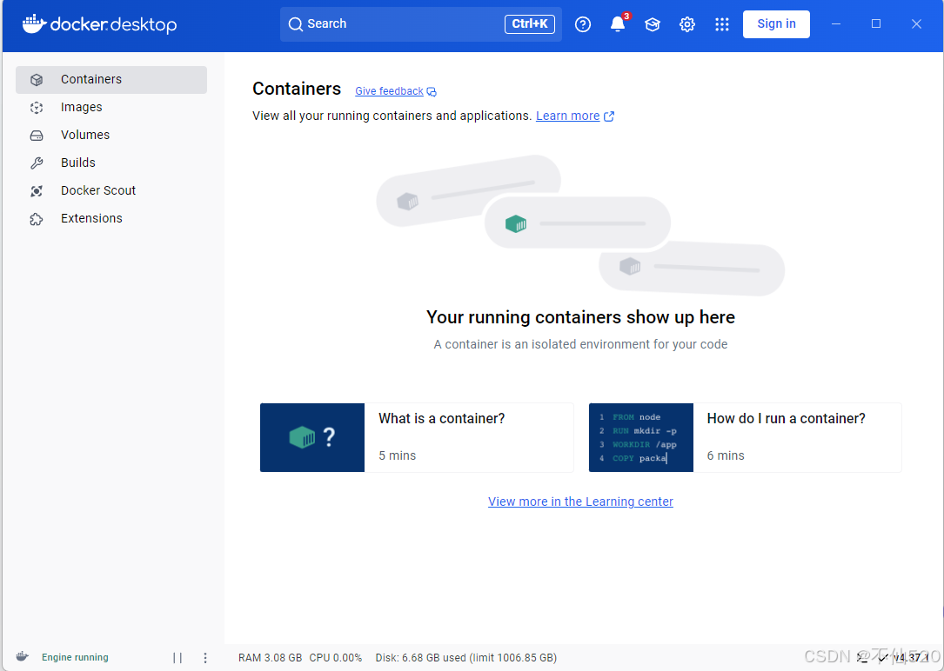Viewport: 944px width, 671px height.
Task: Go to the Builds section
Action: click(x=77, y=163)
